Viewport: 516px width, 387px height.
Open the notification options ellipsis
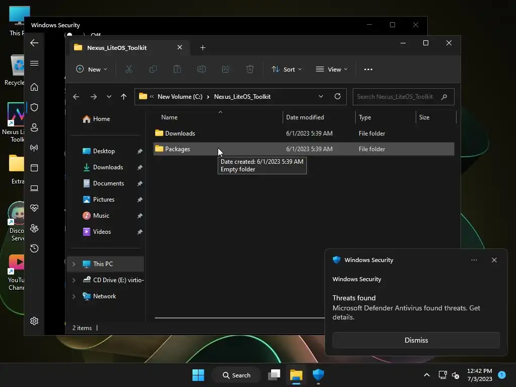[x=474, y=260]
